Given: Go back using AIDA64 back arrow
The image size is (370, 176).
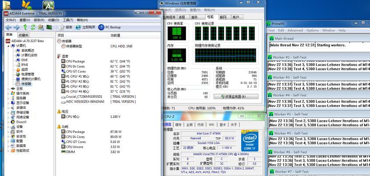Looking at the screenshot, I should click(8, 27).
